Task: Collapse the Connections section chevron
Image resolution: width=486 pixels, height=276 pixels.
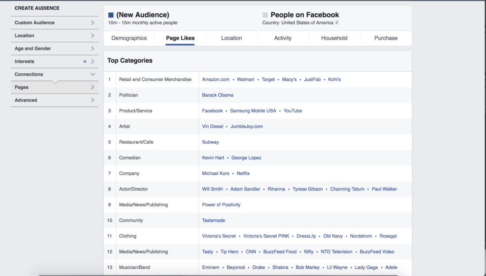Action: tap(93, 75)
